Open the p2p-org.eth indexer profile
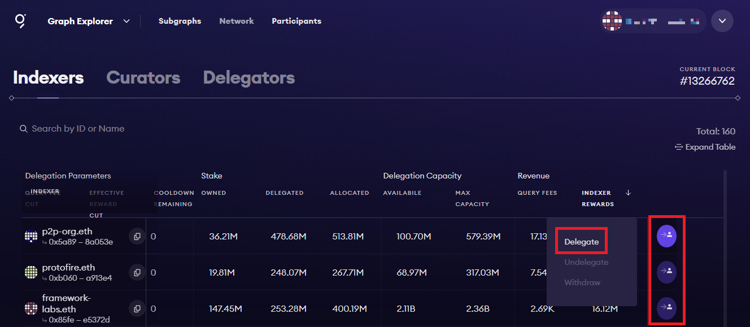This screenshot has width=750, height=327. coord(67,232)
